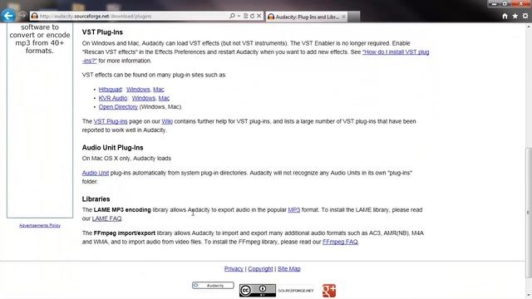Image resolution: width=532 pixels, height=299 pixels.
Task: Open Hitsquad Mac link
Action: (159, 90)
